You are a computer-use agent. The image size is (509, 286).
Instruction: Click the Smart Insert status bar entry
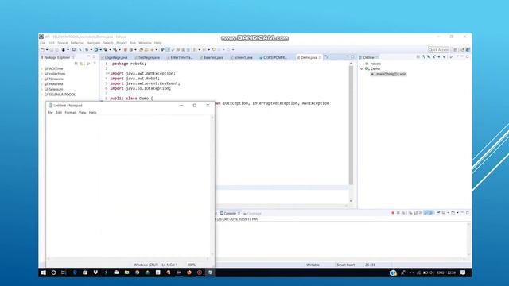click(x=346, y=265)
